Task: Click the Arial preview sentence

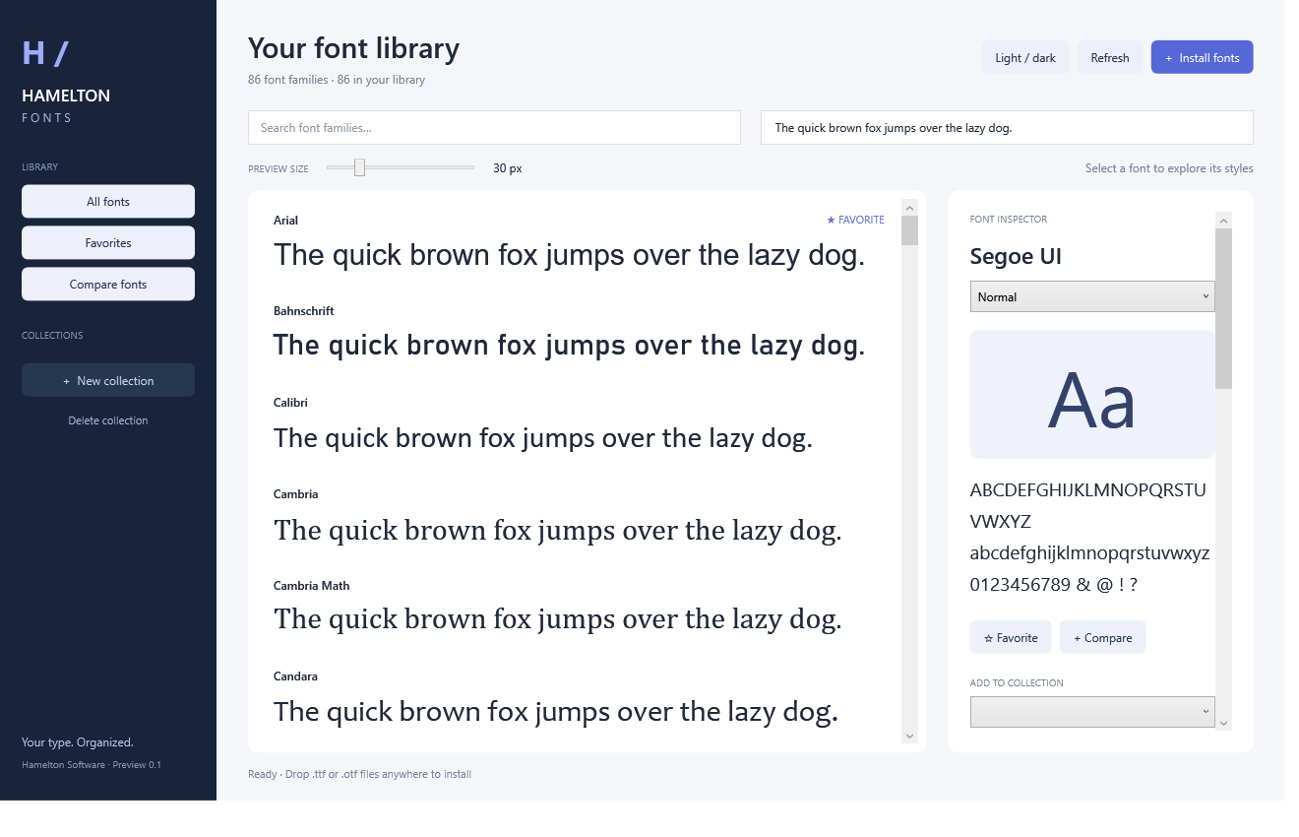Action: (569, 255)
